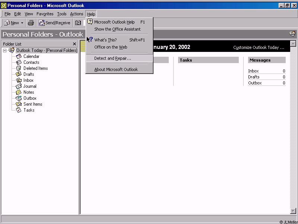
Task: Choose Detect and Repair...
Action: [119, 58]
